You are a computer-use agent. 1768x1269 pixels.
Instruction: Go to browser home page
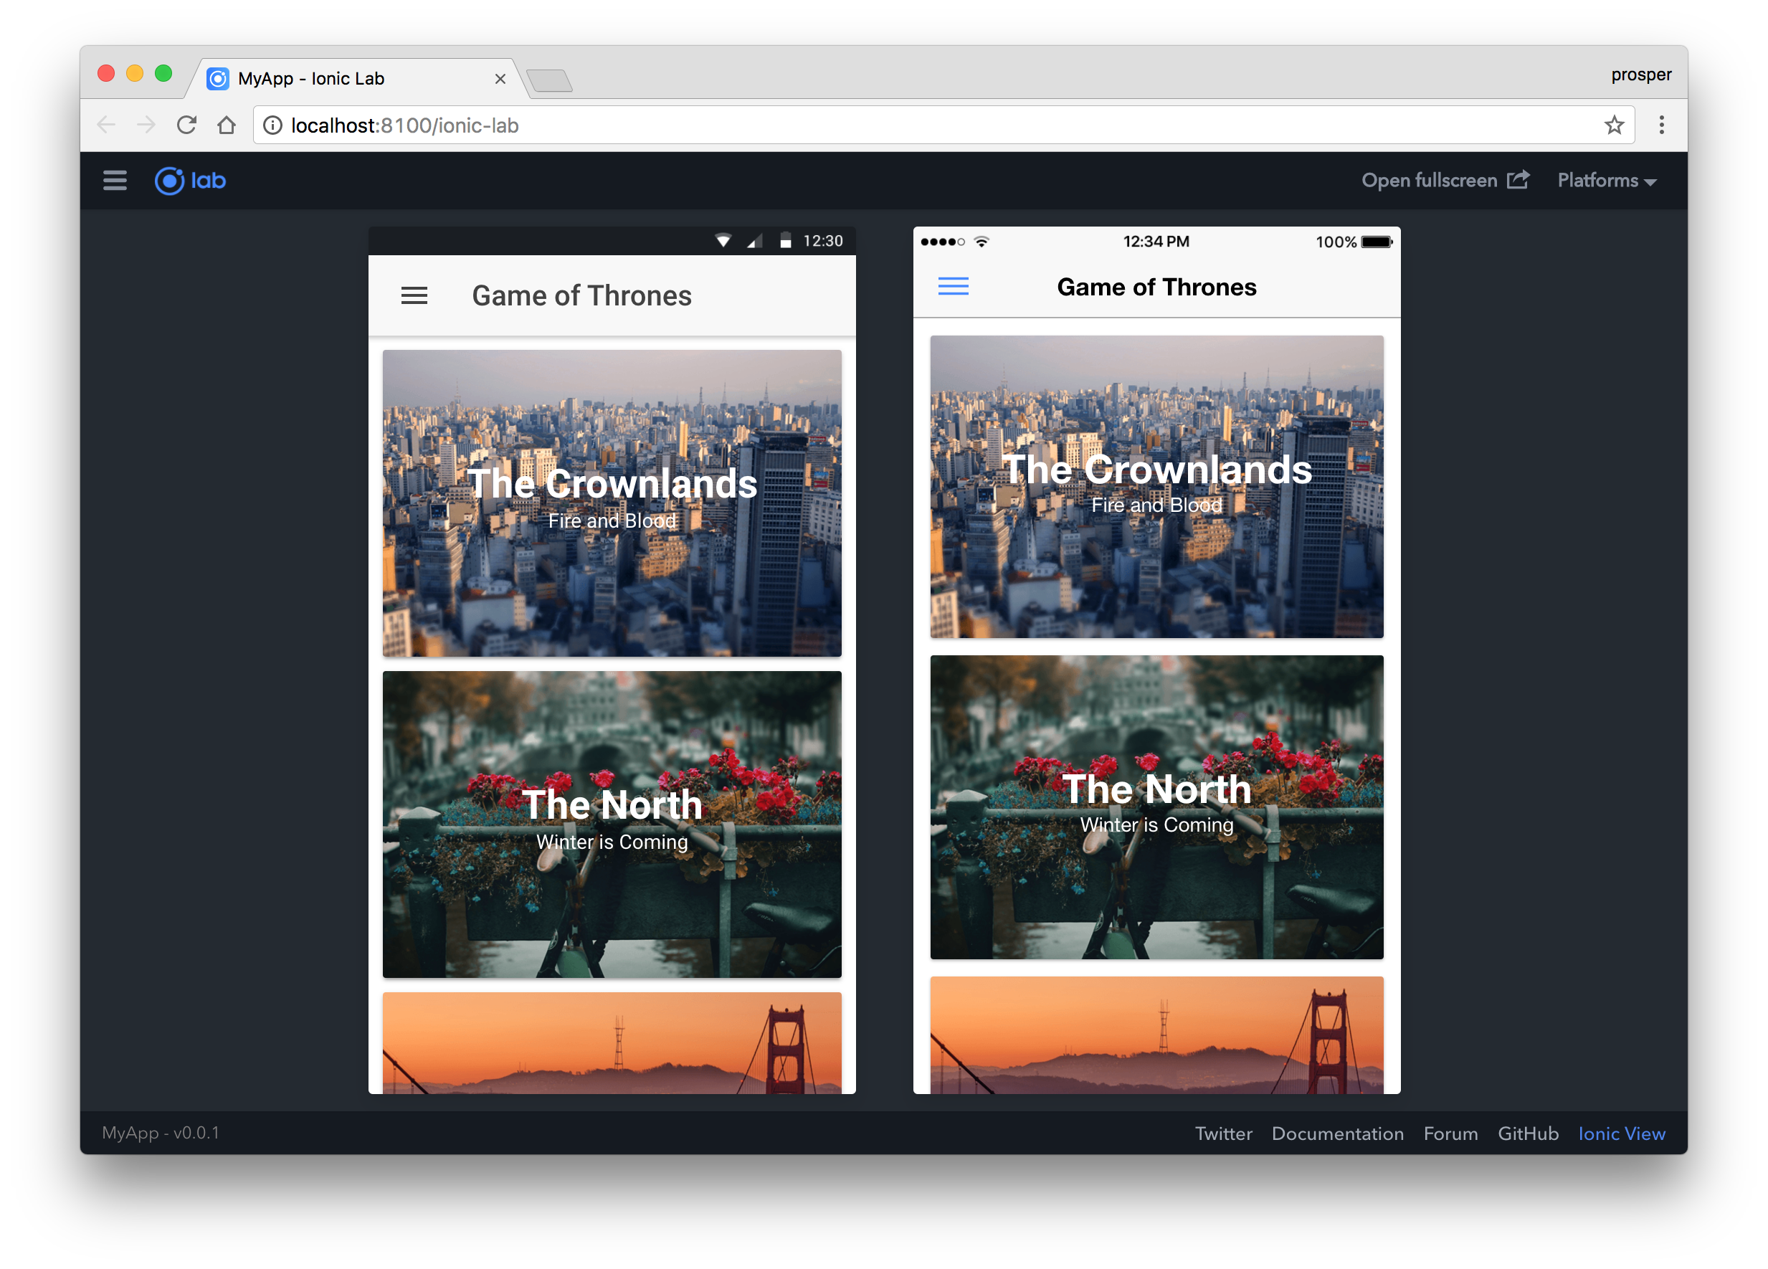click(226, 125)
